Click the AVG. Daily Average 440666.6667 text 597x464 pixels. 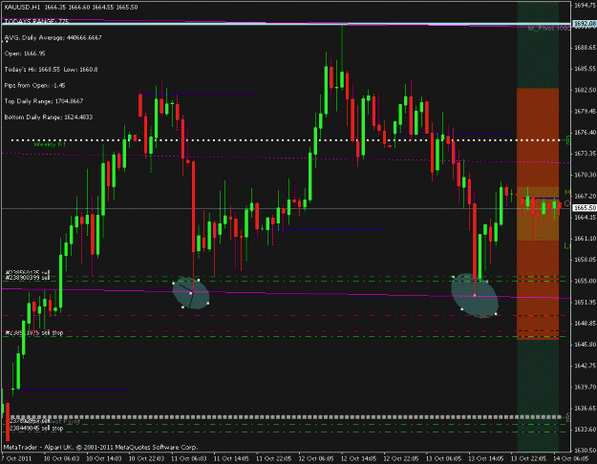pos(53,37)
